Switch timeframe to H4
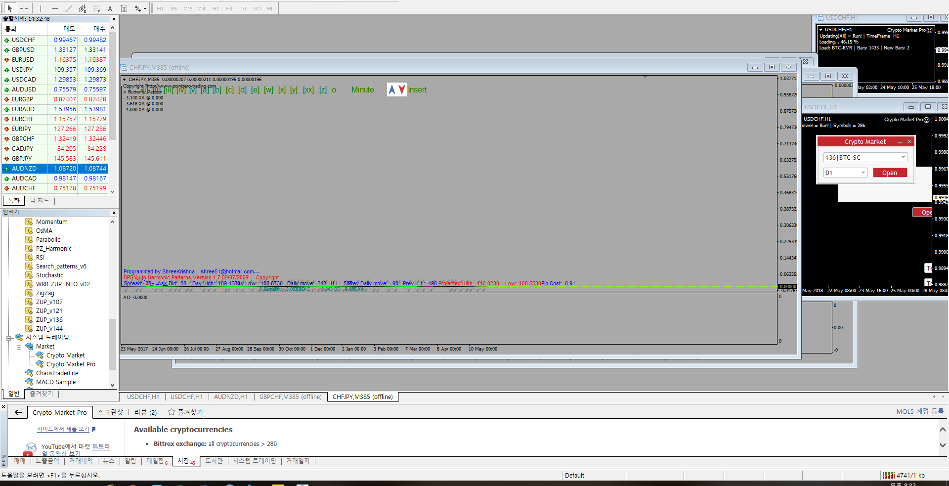 229,8
